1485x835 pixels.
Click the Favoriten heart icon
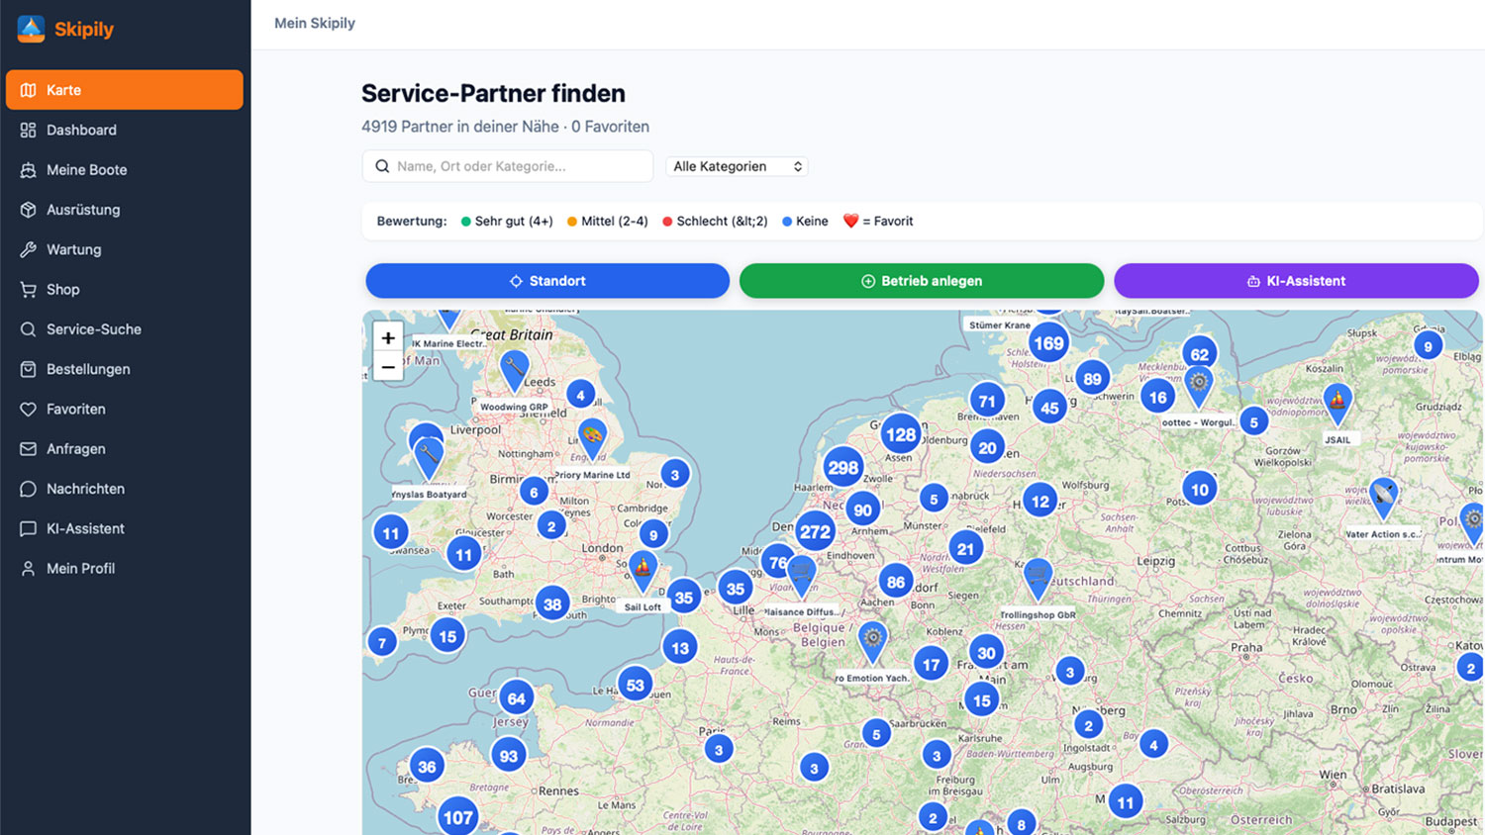click(x=28, y=409)
